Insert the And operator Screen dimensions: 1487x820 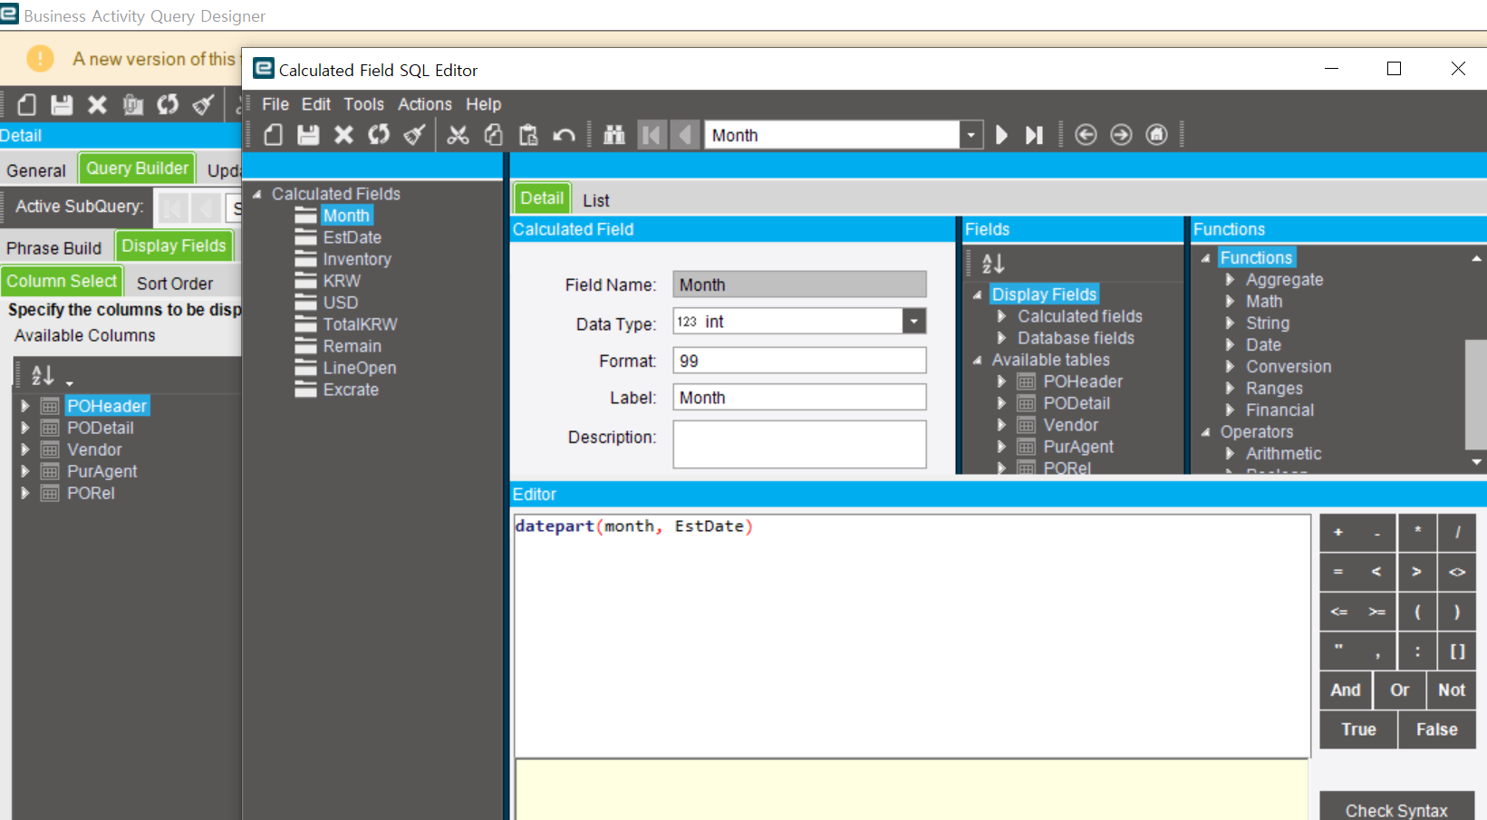pos(1345,690)
